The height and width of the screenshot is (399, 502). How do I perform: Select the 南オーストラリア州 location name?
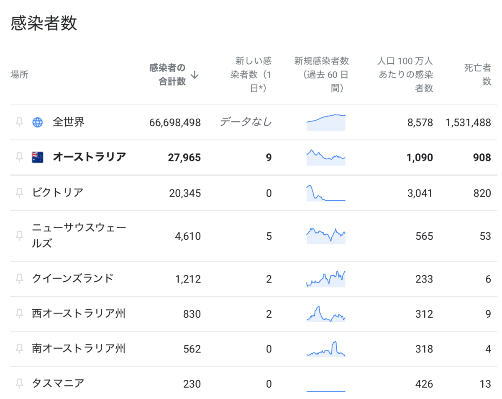point(79,349)
